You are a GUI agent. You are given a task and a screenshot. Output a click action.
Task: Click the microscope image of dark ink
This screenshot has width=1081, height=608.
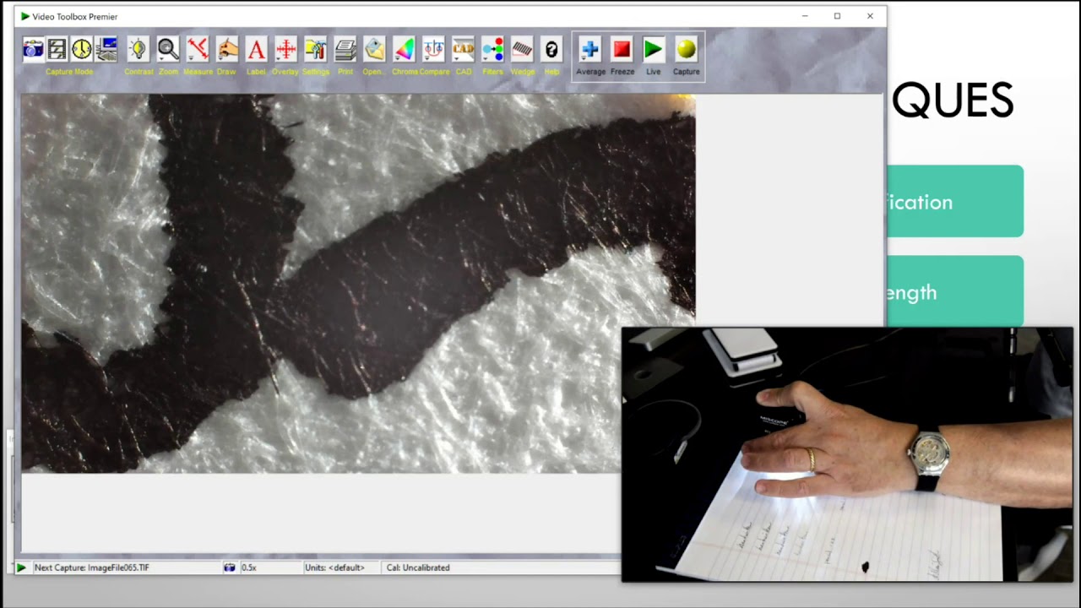click(x=358, y=283)
